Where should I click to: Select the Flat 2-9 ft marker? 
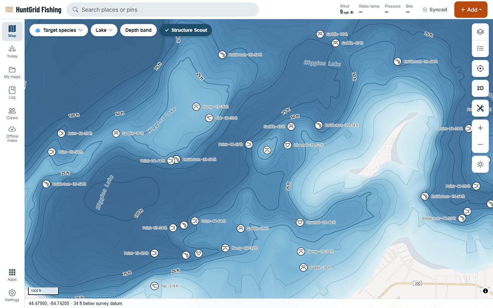(x=154, y=286)
